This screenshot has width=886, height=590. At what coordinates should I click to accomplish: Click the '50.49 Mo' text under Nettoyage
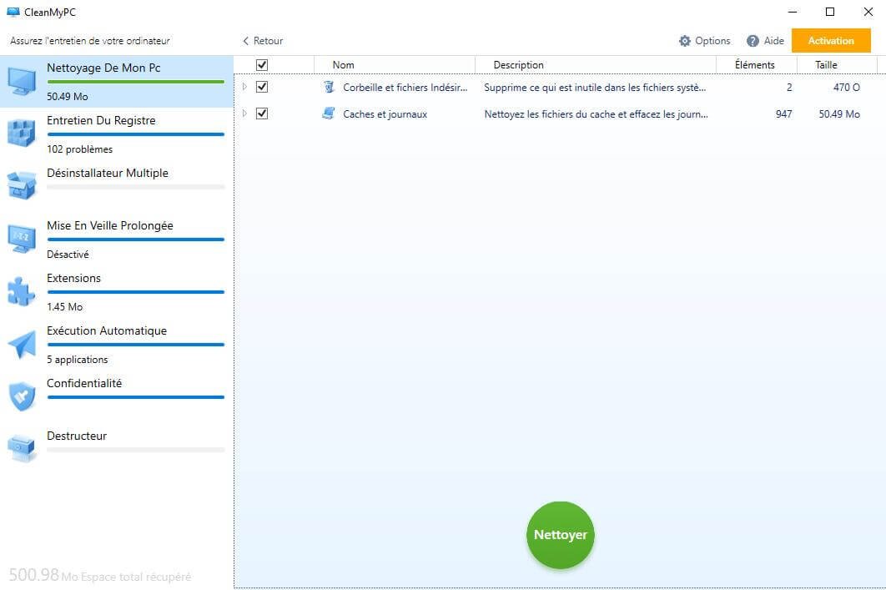[68, 97]
